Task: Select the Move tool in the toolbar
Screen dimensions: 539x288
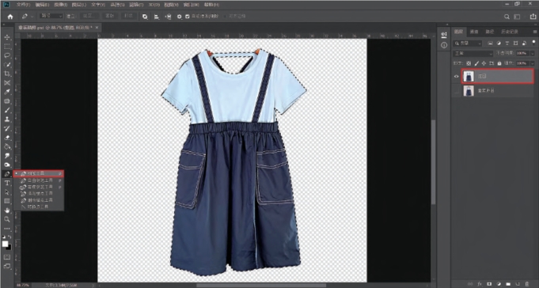Action: [7, 37]
